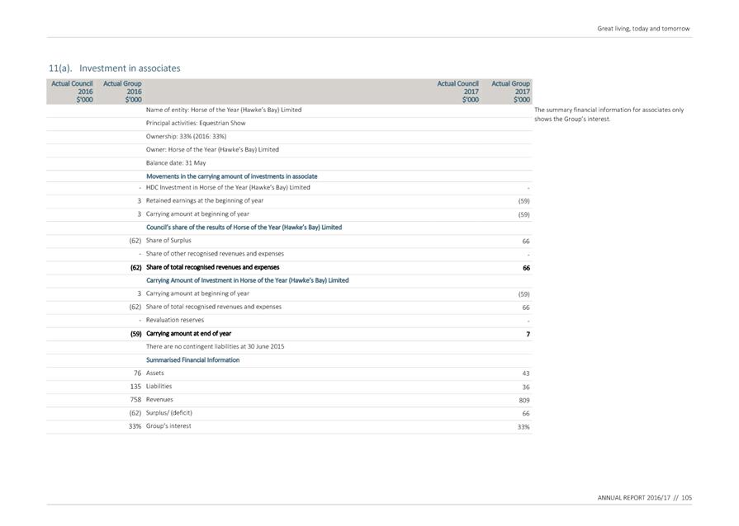
Task: Click the bold 7 carrying amount 2017 value
Action: [x=528, y=334]
